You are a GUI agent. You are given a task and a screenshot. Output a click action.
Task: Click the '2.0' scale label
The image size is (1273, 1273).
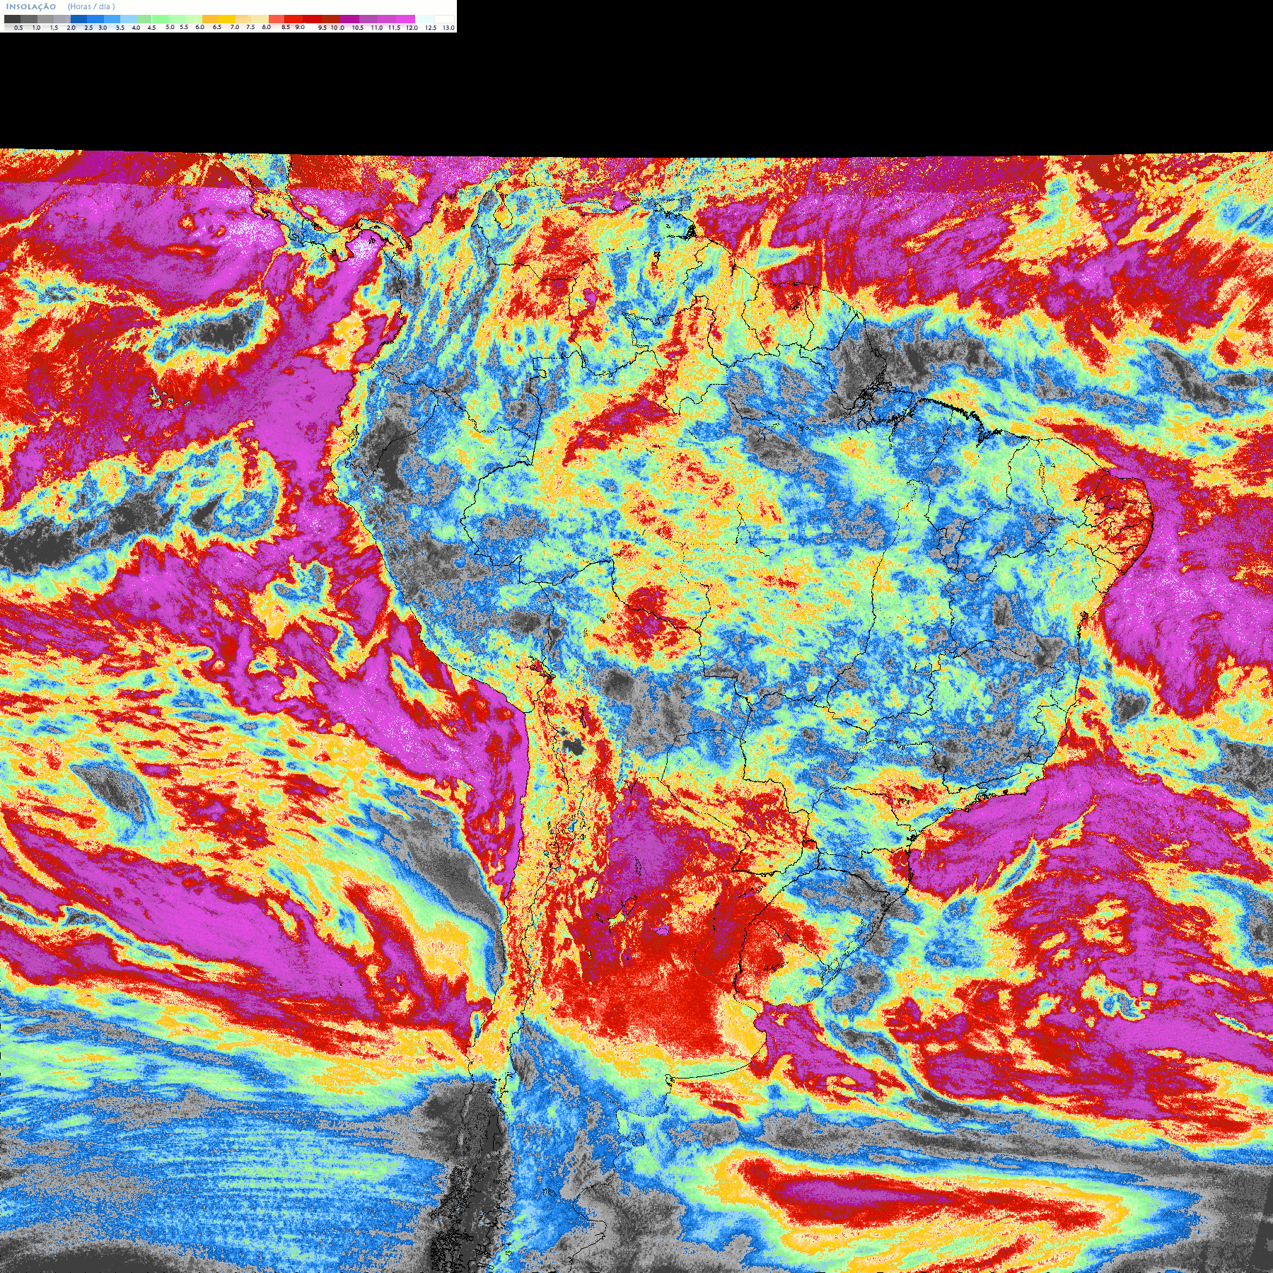tap(71, 28)
